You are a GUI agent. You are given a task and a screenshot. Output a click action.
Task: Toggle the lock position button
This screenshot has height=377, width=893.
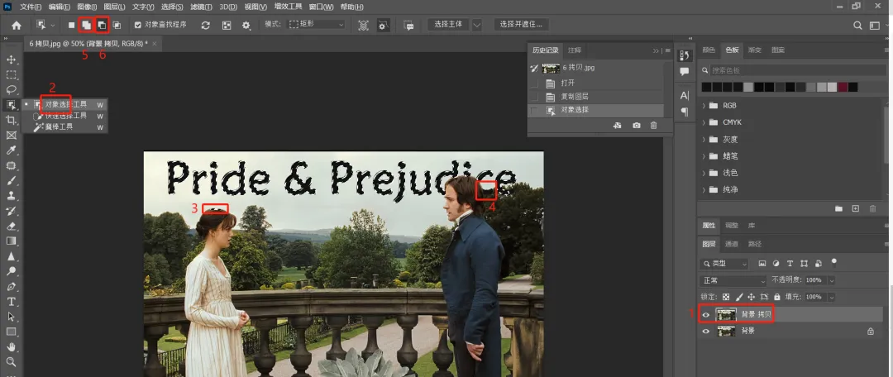[751, 297]
